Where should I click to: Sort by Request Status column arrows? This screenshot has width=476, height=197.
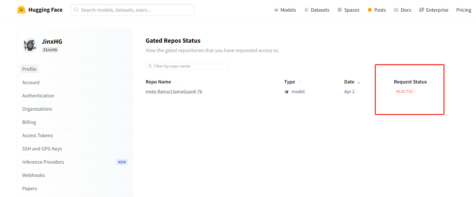[431, 82]
